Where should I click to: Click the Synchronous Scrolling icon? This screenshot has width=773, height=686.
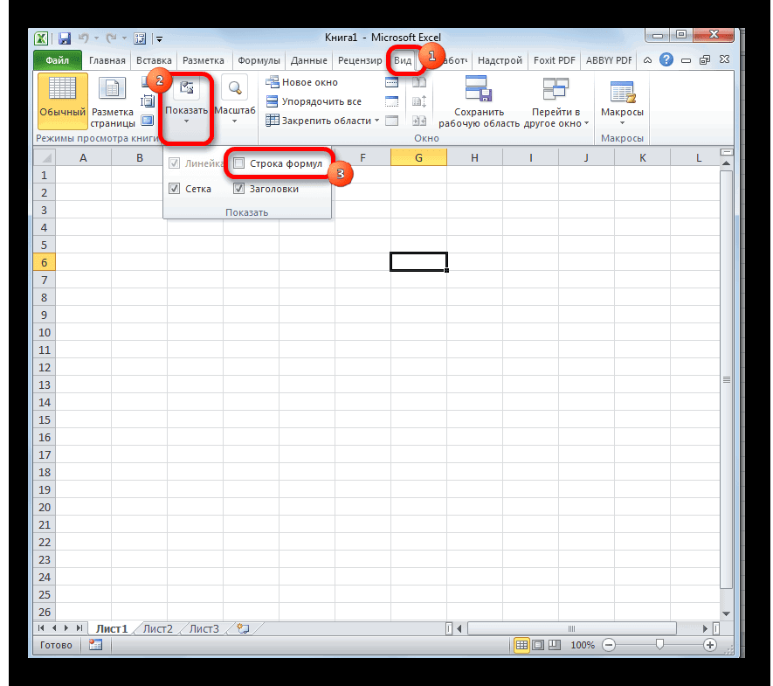pyautogui.click(x=419, y=101)
